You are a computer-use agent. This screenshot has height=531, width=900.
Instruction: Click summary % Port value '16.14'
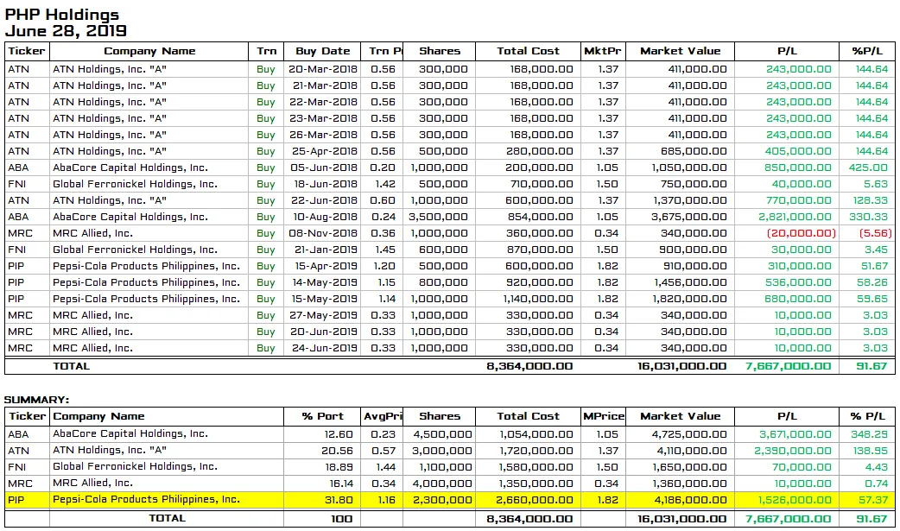click(x=341, y=484)
